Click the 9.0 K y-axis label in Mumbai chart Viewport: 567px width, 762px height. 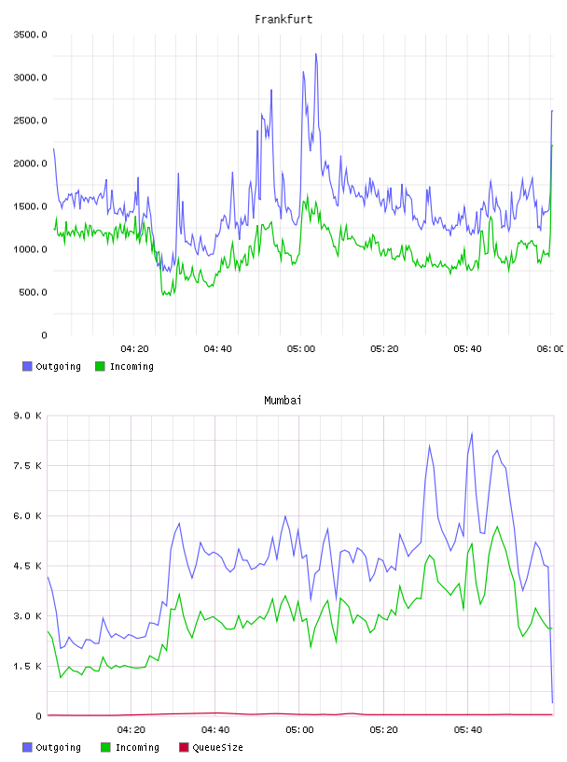point(27,416)
